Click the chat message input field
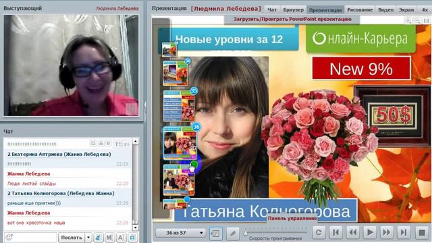The height and width of the screenshot is (243, 432). pyautogui.click(x=30, y=237)
